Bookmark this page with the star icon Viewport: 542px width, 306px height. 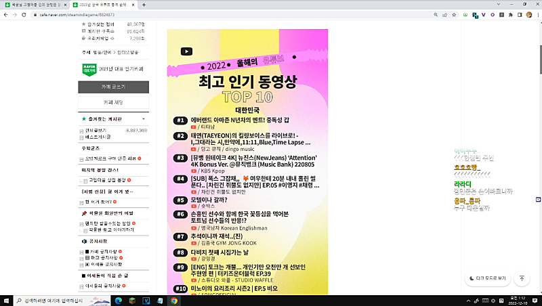coord(454,15)
